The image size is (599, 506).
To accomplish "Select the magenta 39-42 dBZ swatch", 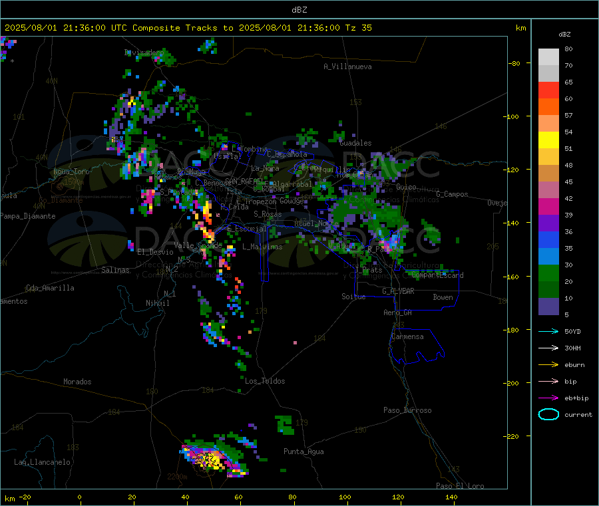I will pos(548,207).
